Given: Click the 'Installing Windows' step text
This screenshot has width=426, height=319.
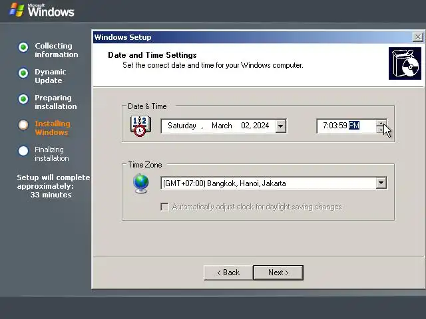Looking at the screenshot, I should (53, 128).
